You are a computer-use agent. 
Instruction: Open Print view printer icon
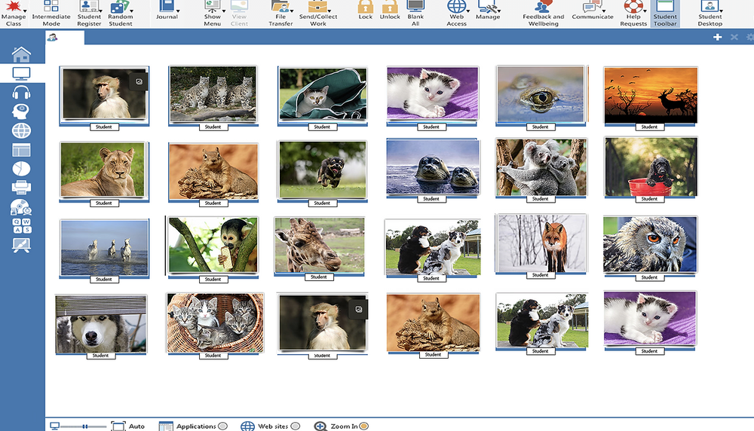coord(21,187)
